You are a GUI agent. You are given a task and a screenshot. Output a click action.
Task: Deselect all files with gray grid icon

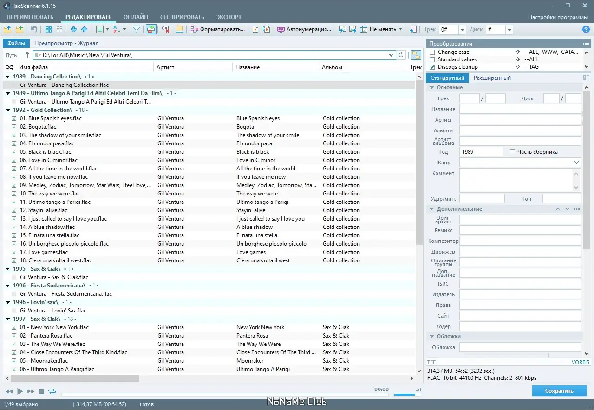(x=59, y=29)
